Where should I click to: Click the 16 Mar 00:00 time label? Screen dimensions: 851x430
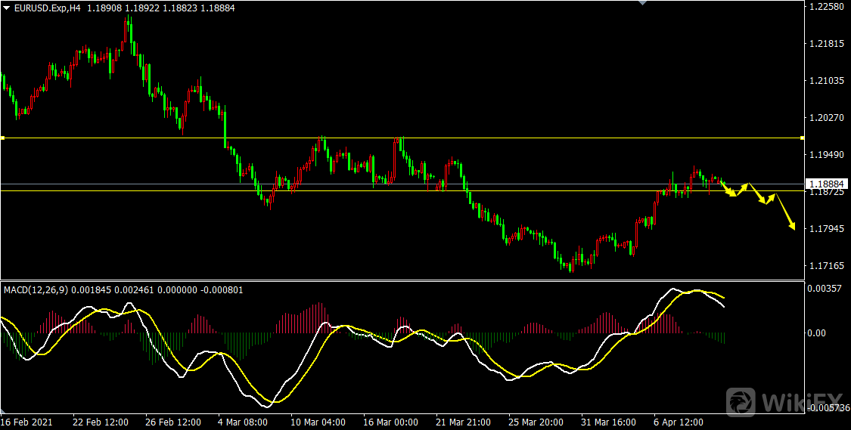coord(390,422)
